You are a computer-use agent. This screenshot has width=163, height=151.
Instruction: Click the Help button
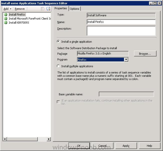(149, 146)
